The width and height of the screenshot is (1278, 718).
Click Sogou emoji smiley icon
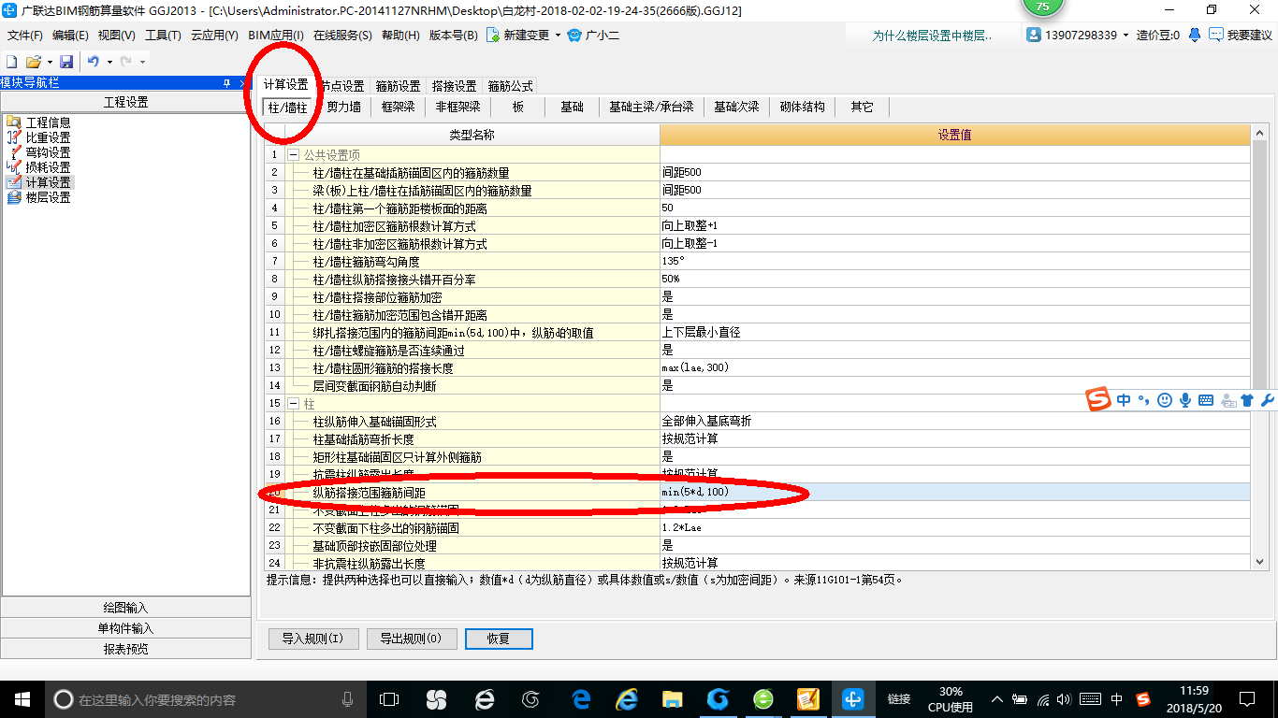(x=1165, y=400)
